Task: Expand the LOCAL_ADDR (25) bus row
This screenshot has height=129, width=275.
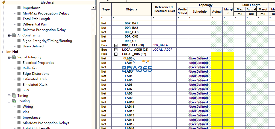Action: coord(116,50)
